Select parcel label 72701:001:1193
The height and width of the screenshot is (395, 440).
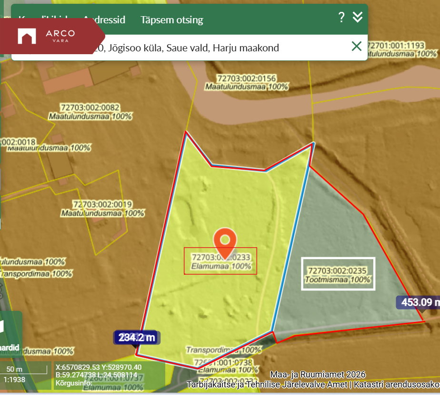395,45
